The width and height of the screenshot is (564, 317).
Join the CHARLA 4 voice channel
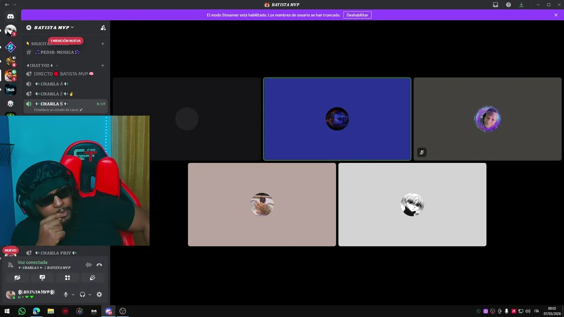point(66,84)
